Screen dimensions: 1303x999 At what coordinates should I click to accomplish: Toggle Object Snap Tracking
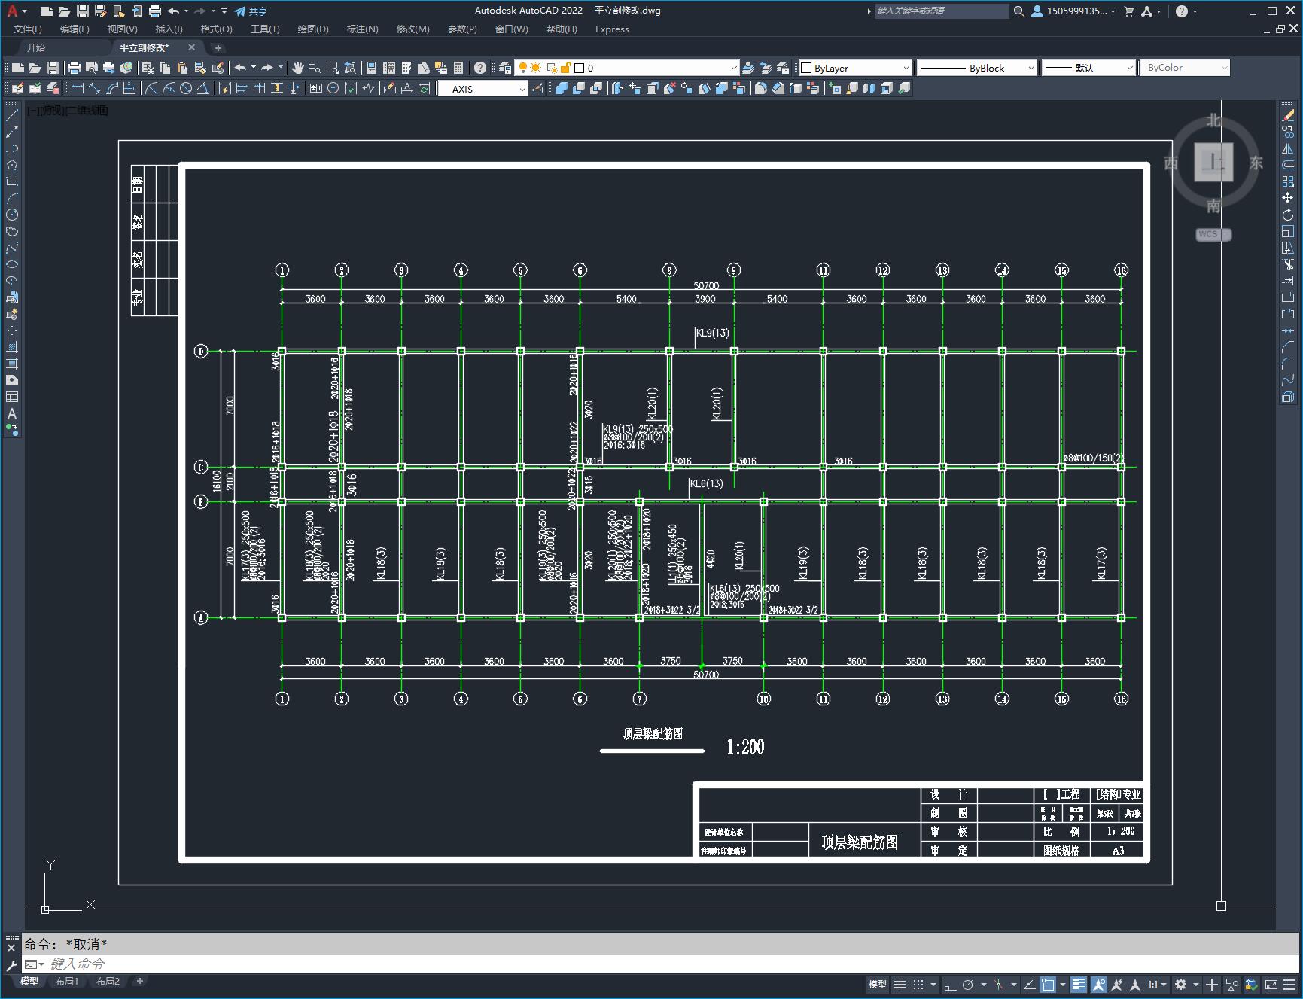tap(1029, 984)
